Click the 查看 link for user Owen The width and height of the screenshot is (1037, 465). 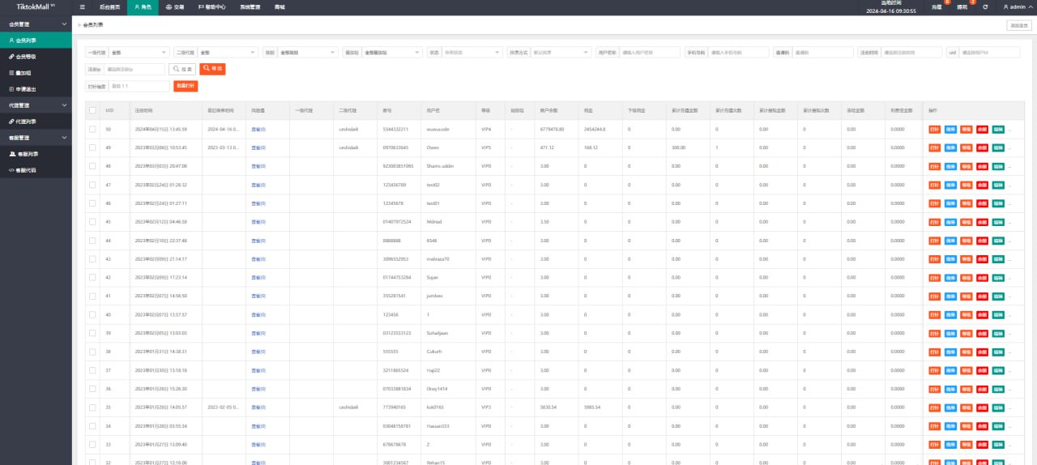258,147
